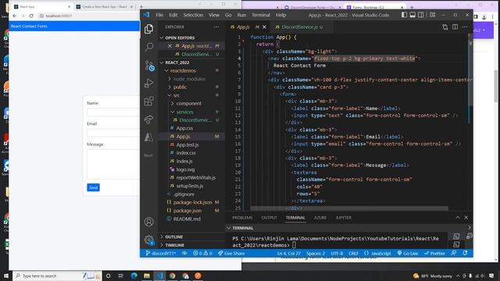Change the CRLF end of line setting
Viewport: 500px width, 281px height.
353,253
